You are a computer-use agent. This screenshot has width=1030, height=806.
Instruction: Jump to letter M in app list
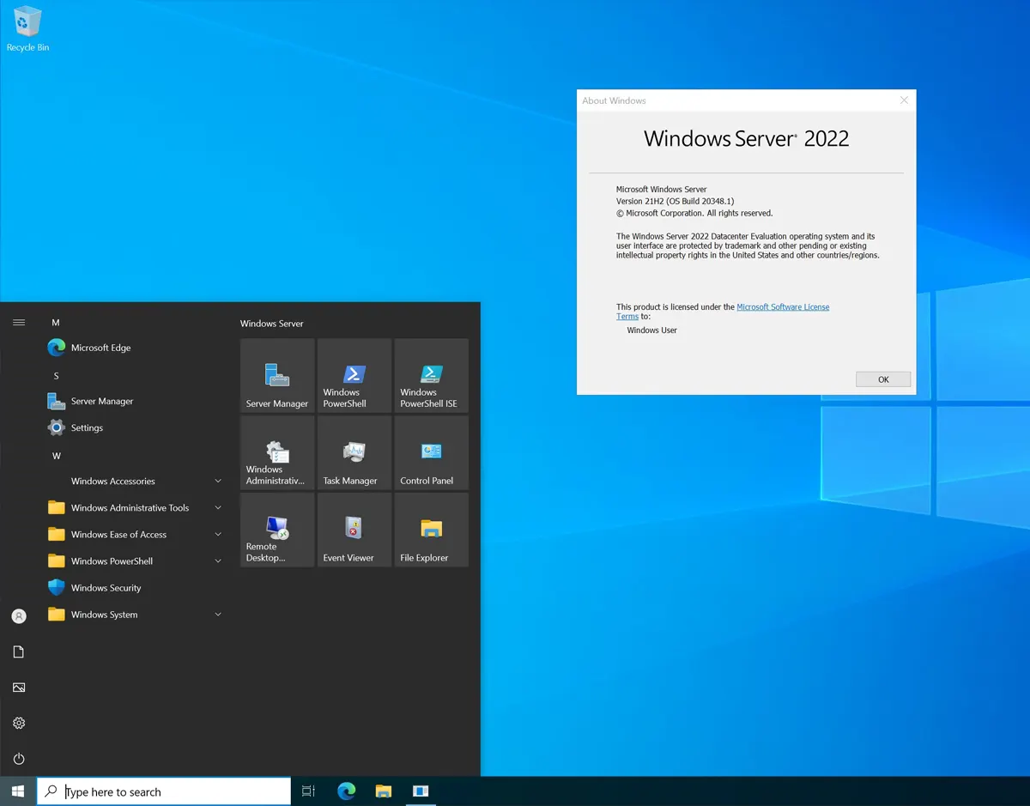point(56,323)
